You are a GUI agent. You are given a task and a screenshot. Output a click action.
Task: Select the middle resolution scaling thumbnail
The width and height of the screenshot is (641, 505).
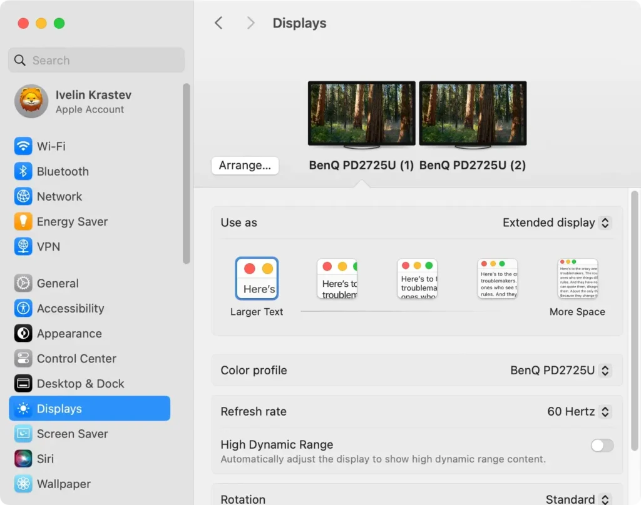click(417, 278)
